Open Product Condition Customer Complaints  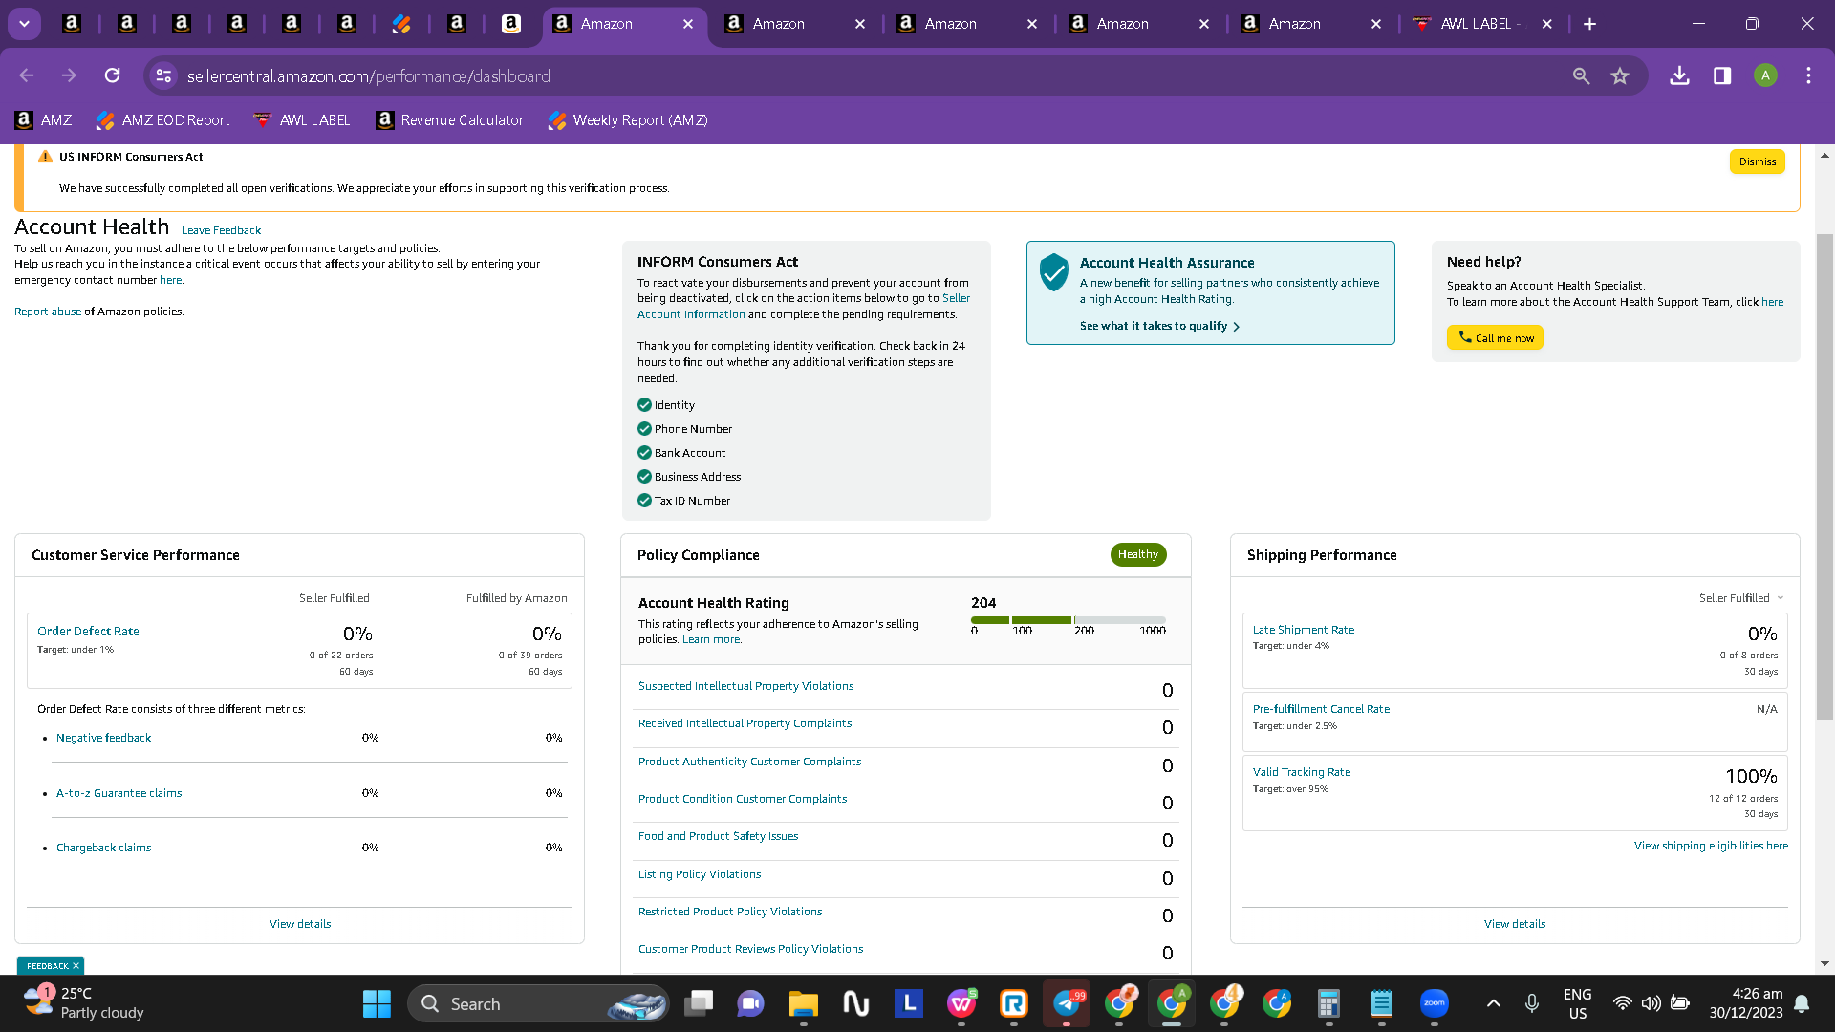pos(743,799)
